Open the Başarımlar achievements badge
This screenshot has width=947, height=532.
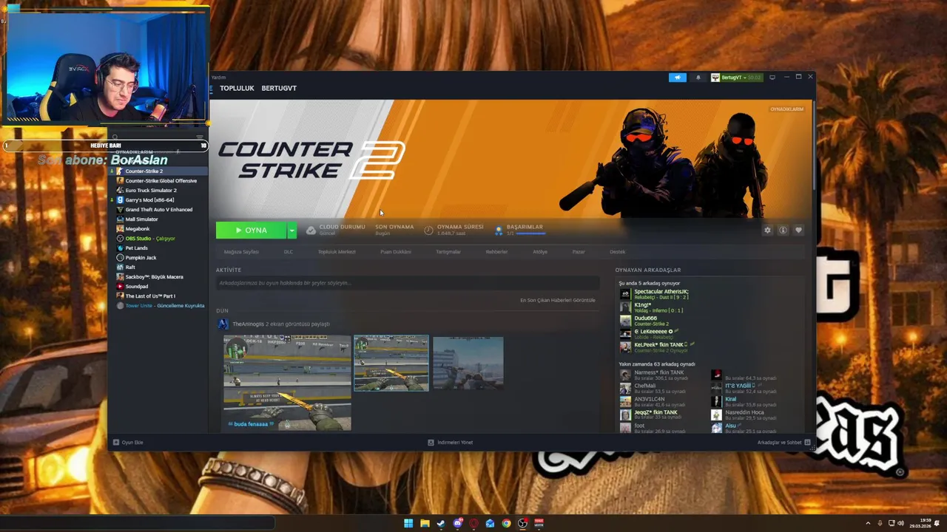point(499,231)
